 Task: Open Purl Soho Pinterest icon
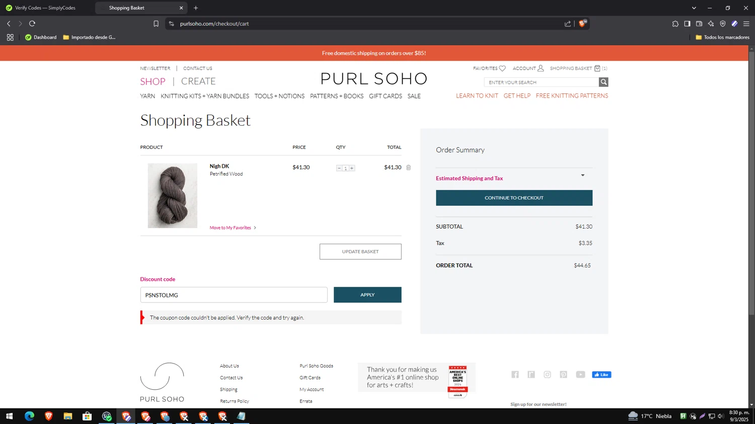pyautogui.click(x=563, y=374)
